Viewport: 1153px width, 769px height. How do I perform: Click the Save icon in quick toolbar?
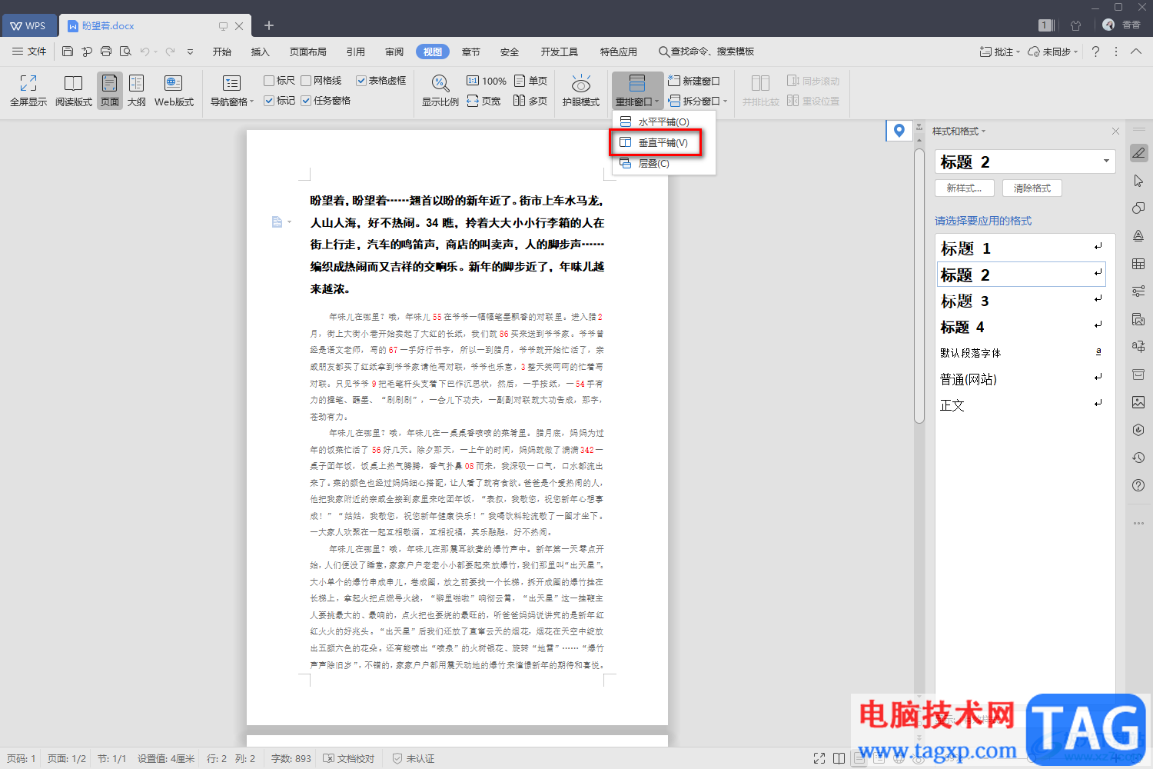(68, 52)
